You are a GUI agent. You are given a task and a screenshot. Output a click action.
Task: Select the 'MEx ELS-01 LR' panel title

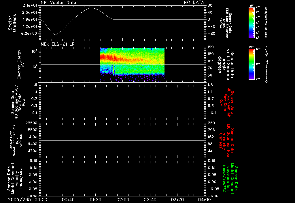pyautogui.click(x=58, y=44)
